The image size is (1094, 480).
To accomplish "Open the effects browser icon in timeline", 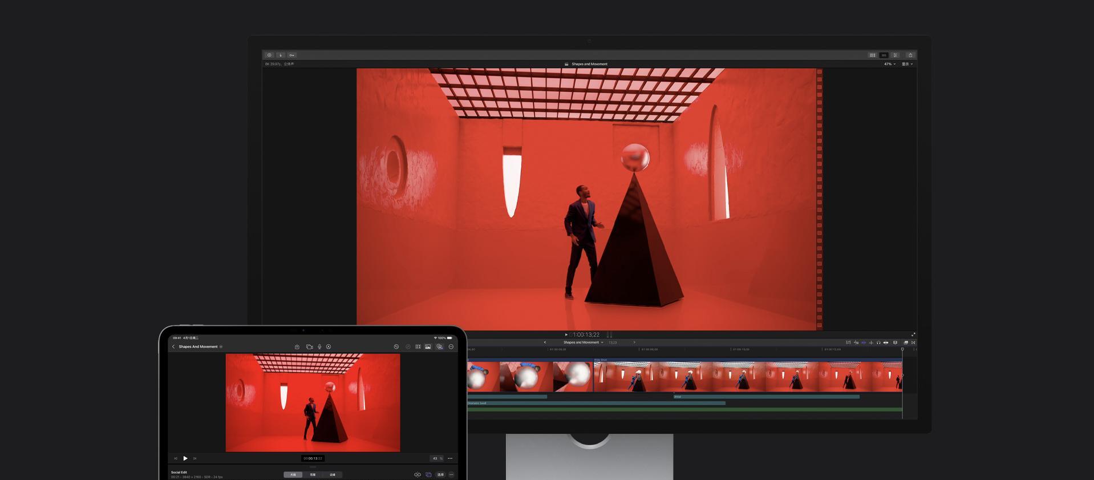I will [906, 342].
